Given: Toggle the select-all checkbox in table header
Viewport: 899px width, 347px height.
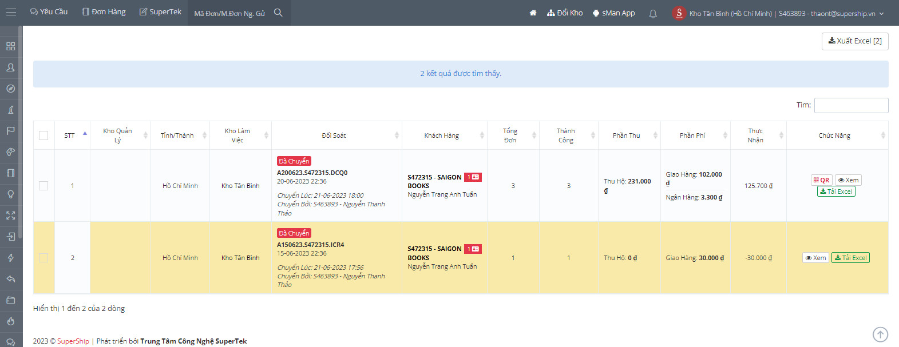Looking at the screenshot, I should tap(43, 135).
